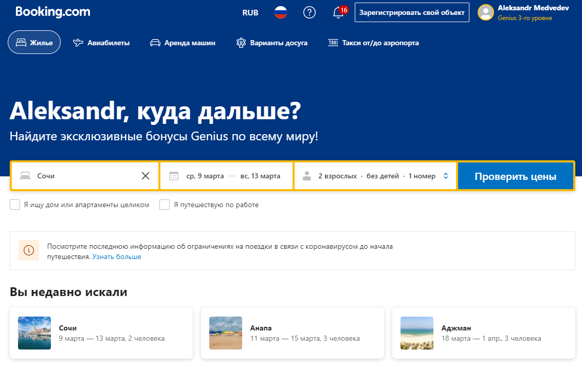Click text 11 марта — 15 марта, 3 человека

point(305,338)
